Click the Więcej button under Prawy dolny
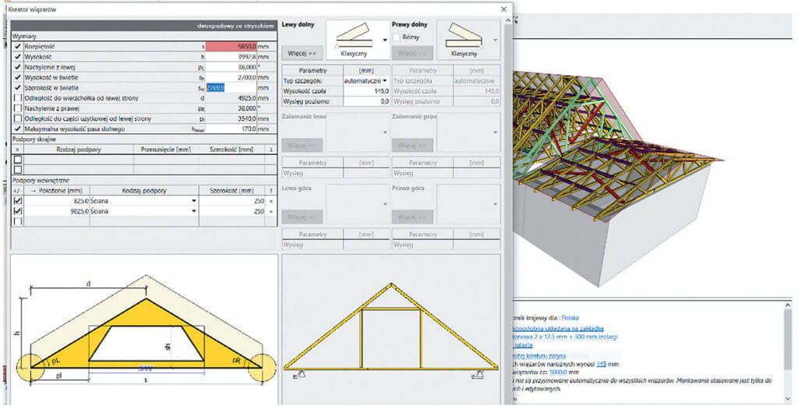798x406 pixels. 412,53
